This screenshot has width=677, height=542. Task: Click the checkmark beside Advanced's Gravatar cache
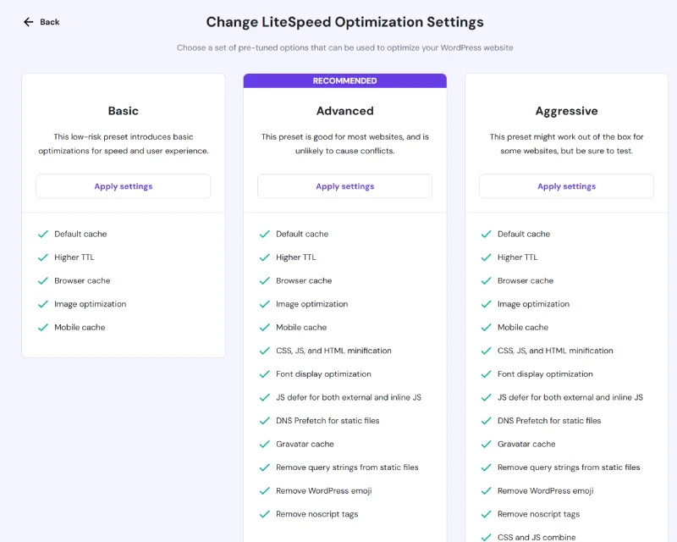[265, 444]
